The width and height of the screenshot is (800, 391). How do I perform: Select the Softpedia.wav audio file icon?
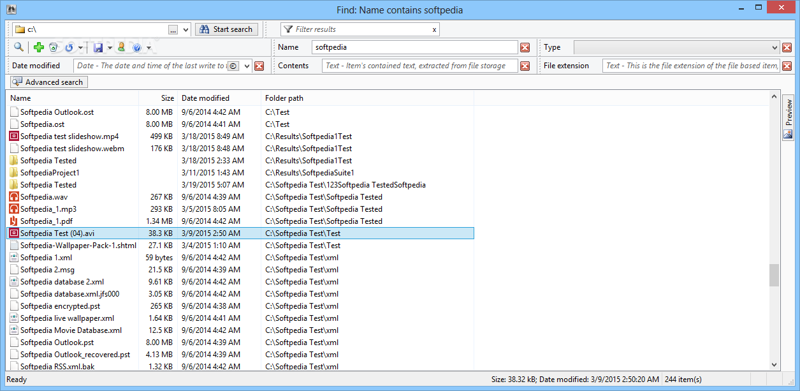pos(14,197)
